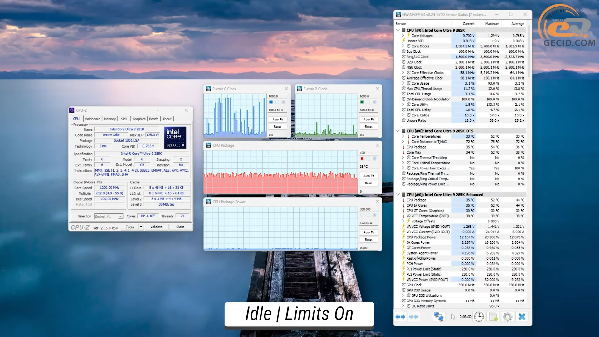Image resolution: width=599 pixels, height=337 pixels.
Task: Click the Intel Core Ultra 9 logo in CPU-Z
Action: coord(175,137)
